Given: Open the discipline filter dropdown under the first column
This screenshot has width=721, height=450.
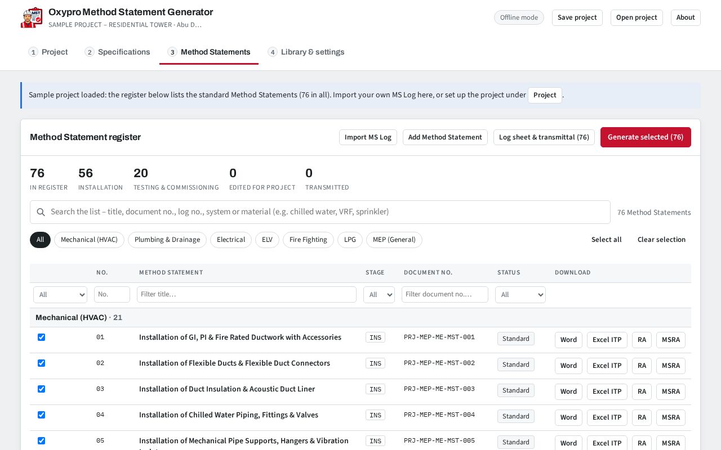Looking at the screenshot, I should [x=60, y=295].
